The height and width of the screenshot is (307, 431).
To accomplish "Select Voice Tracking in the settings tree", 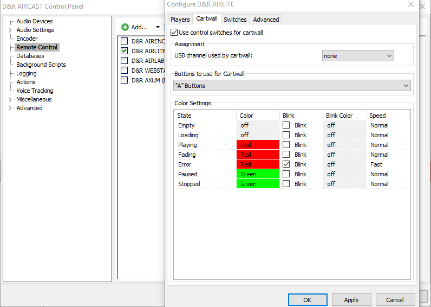I will click(35, 91).
